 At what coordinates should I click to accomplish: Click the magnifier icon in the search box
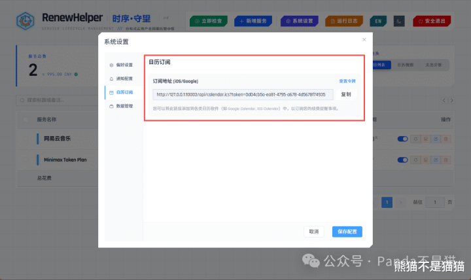22,100
